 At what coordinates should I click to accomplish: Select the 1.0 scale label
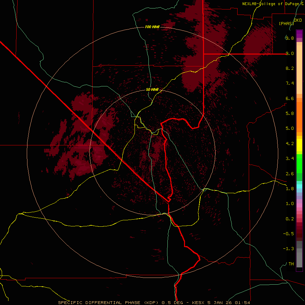pyautogui.click(x=290, y=204)
